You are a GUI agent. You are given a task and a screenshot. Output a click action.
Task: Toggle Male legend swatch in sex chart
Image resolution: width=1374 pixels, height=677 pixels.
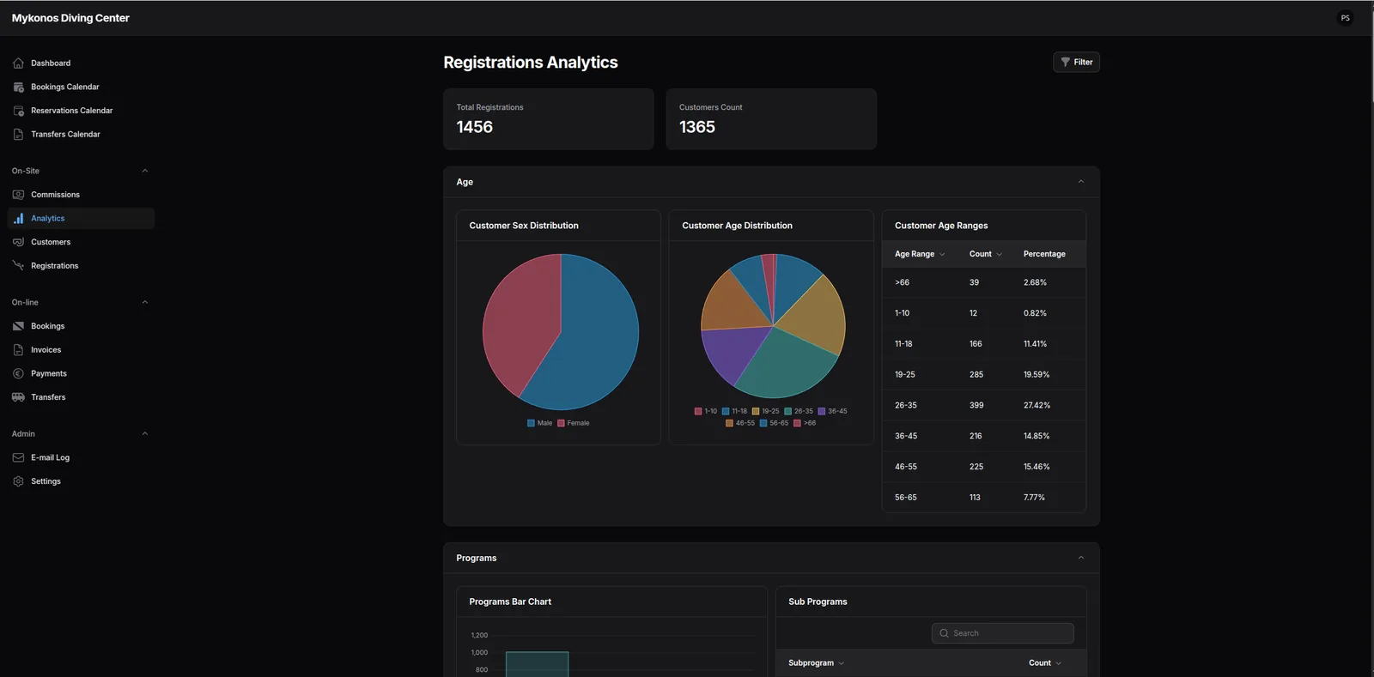point(531,423)
